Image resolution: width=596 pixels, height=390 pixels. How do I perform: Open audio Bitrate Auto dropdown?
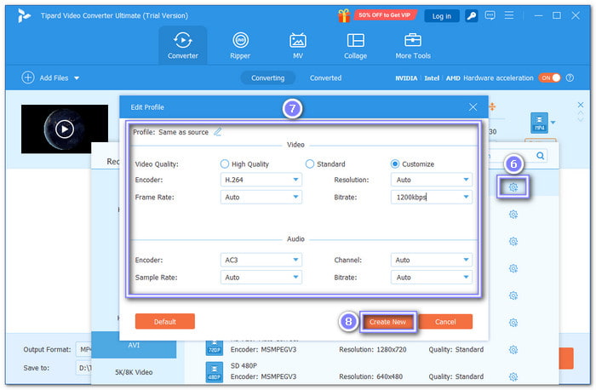pyautogui.click(x=432, y=278)
